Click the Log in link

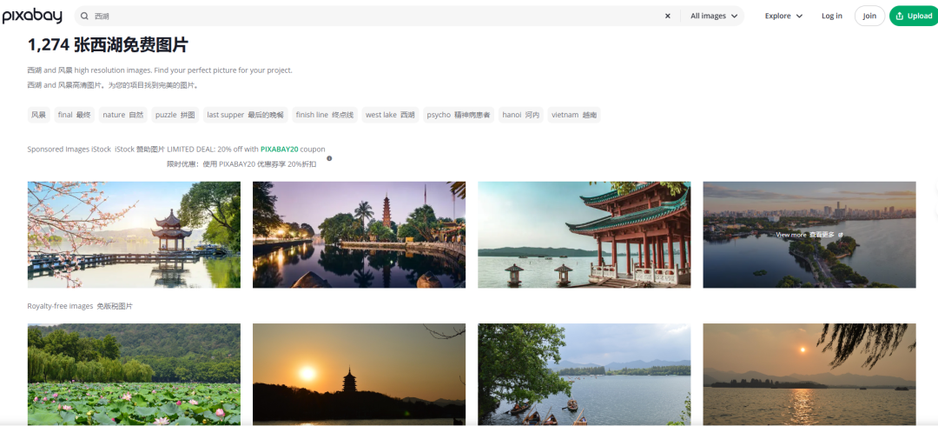[831, 17]
